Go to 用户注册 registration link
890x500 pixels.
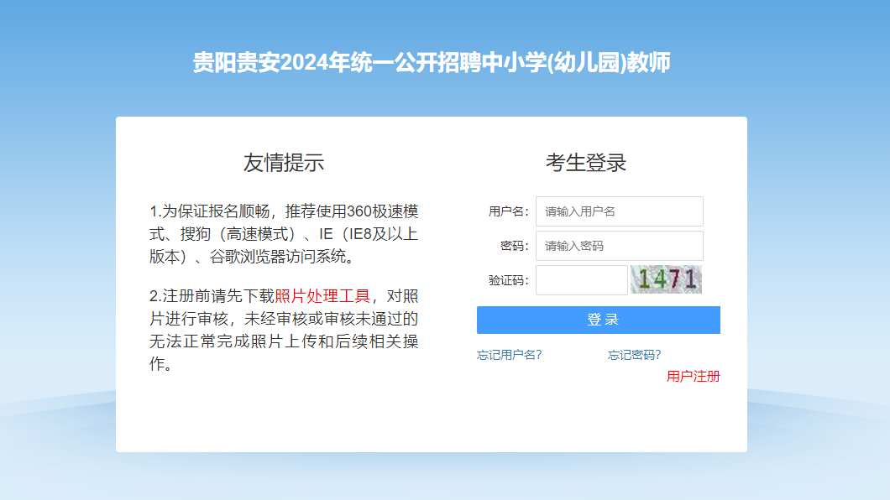tap(693, 376)
